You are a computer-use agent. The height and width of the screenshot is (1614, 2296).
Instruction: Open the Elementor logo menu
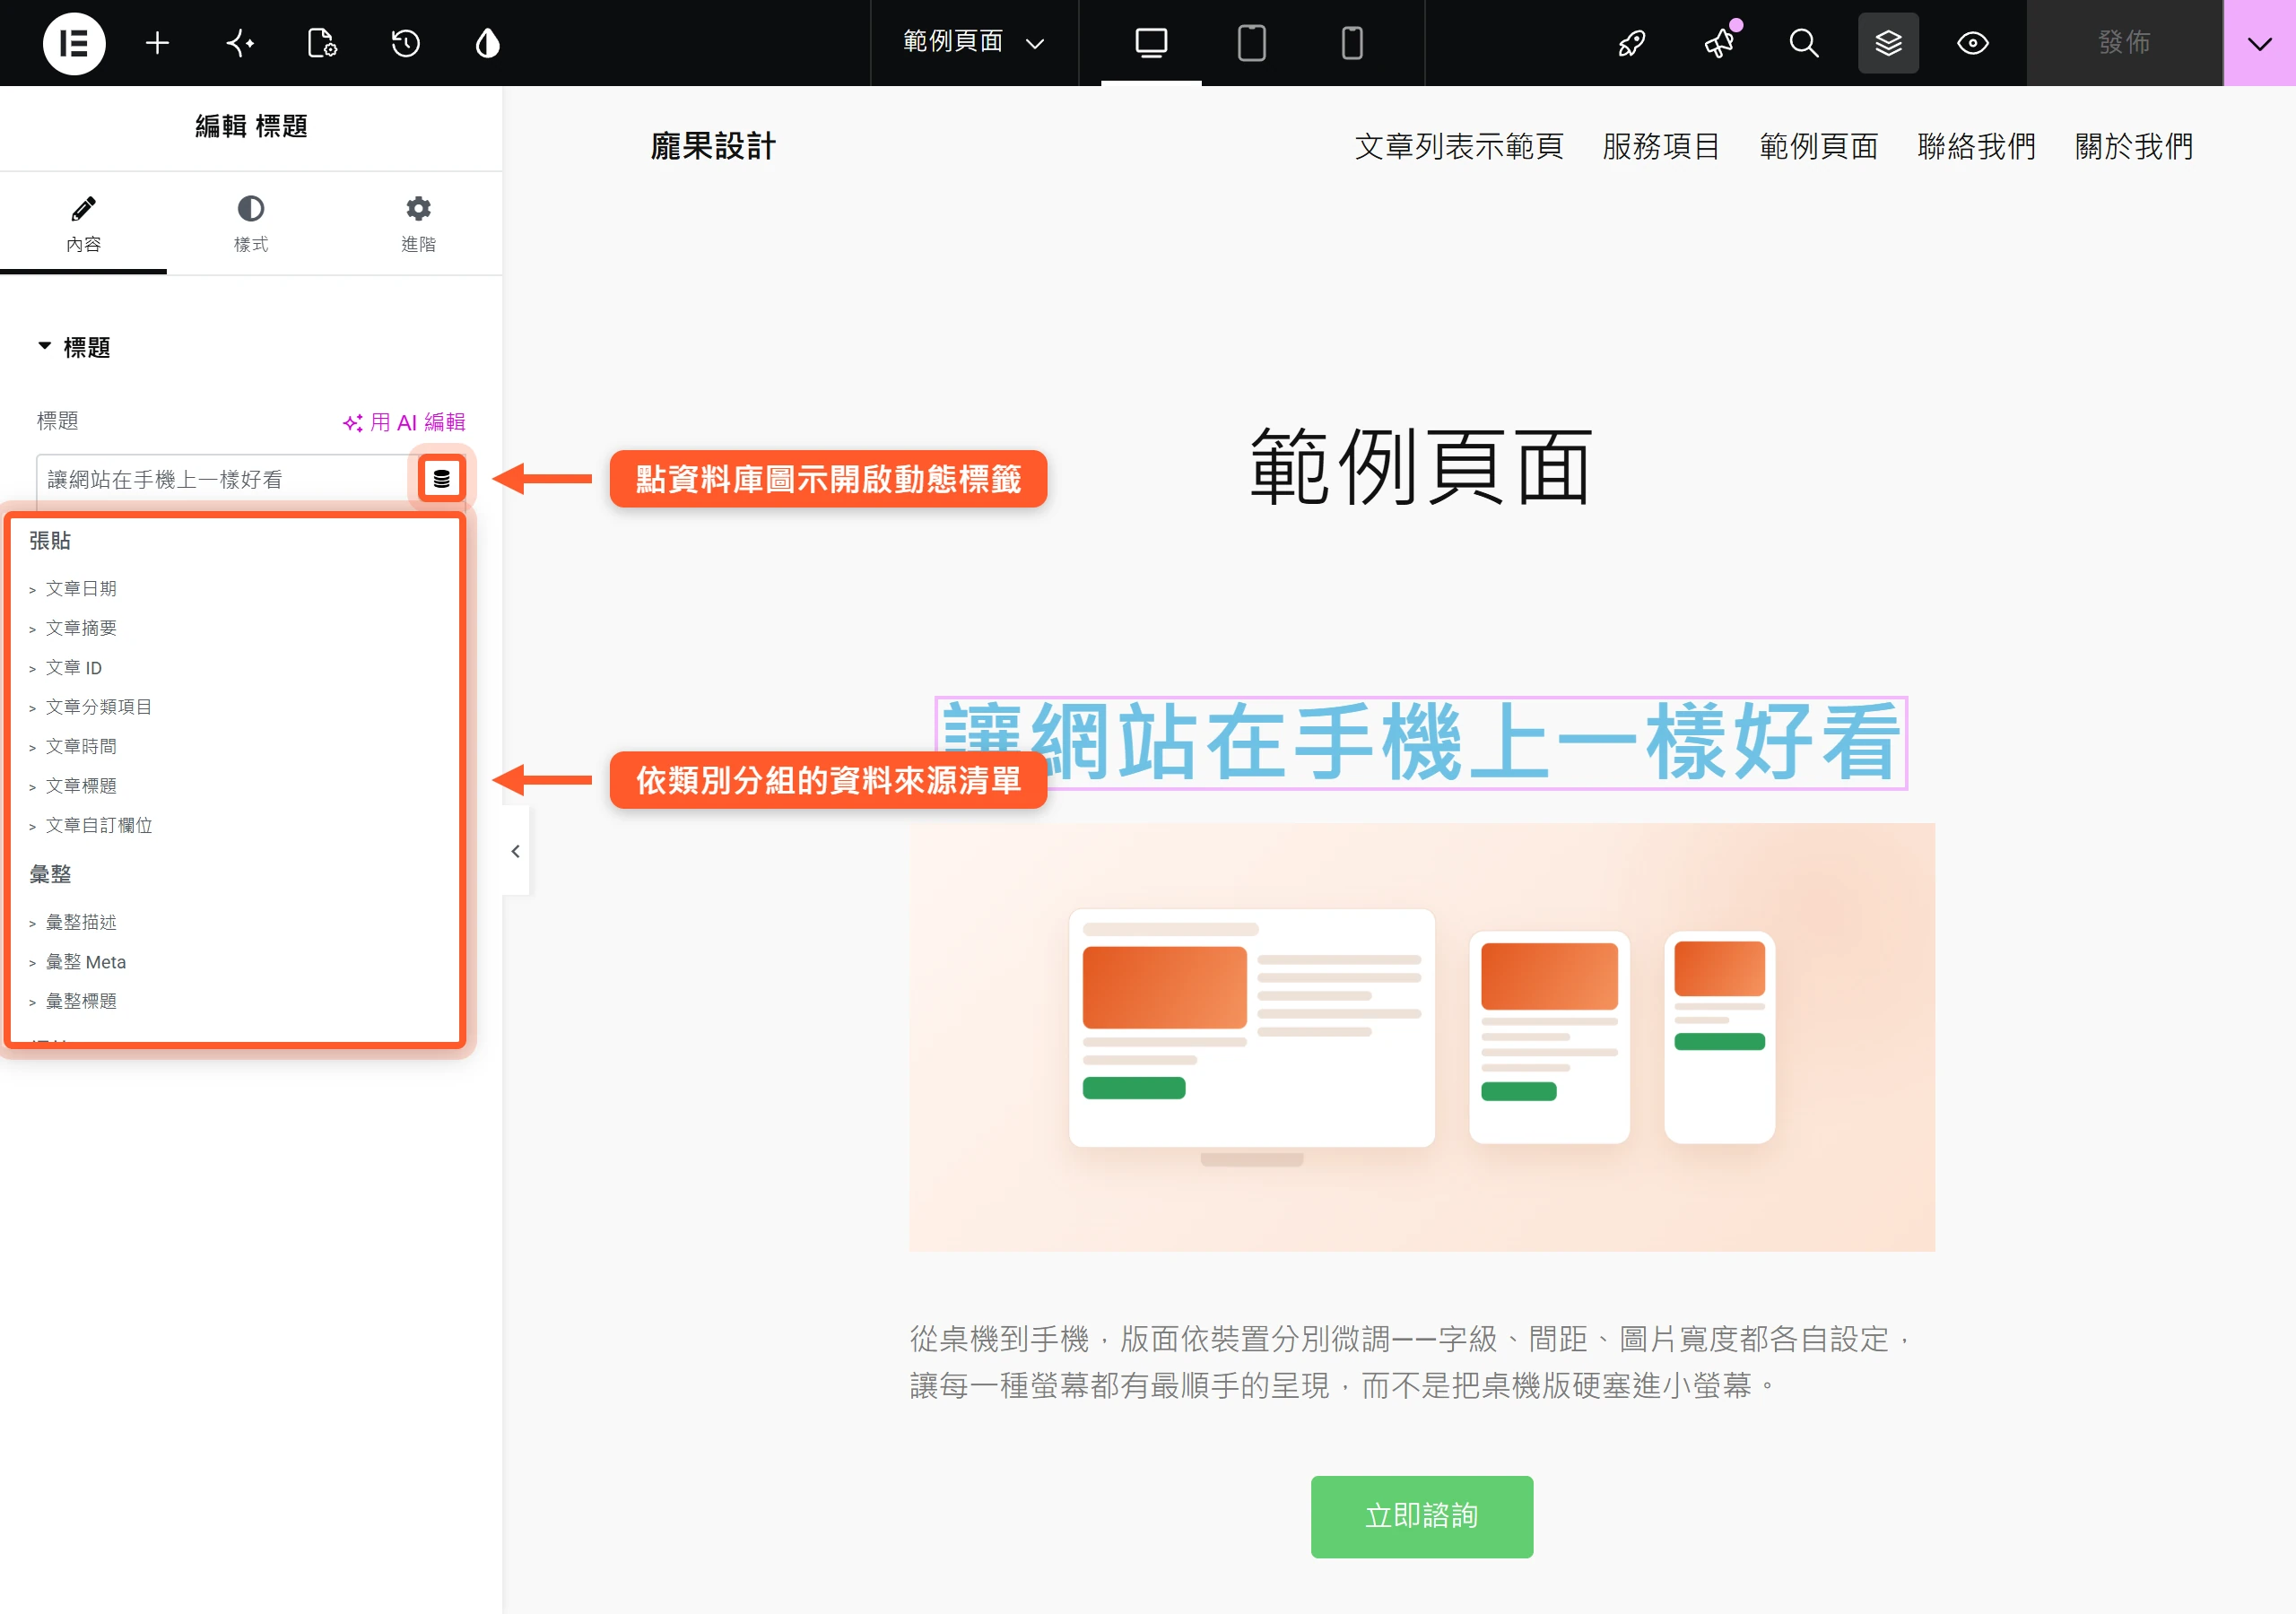(74, 43)
